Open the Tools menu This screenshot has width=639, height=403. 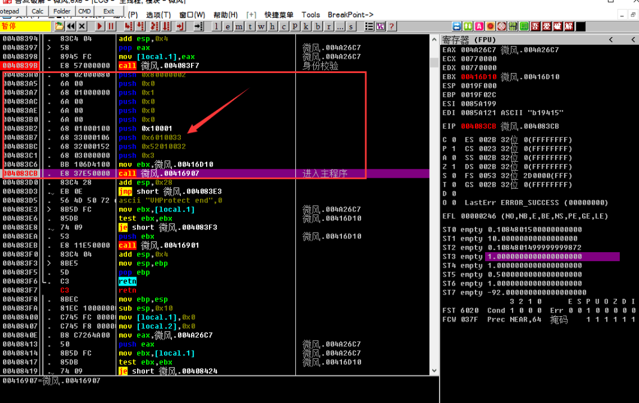pos(310,14)
